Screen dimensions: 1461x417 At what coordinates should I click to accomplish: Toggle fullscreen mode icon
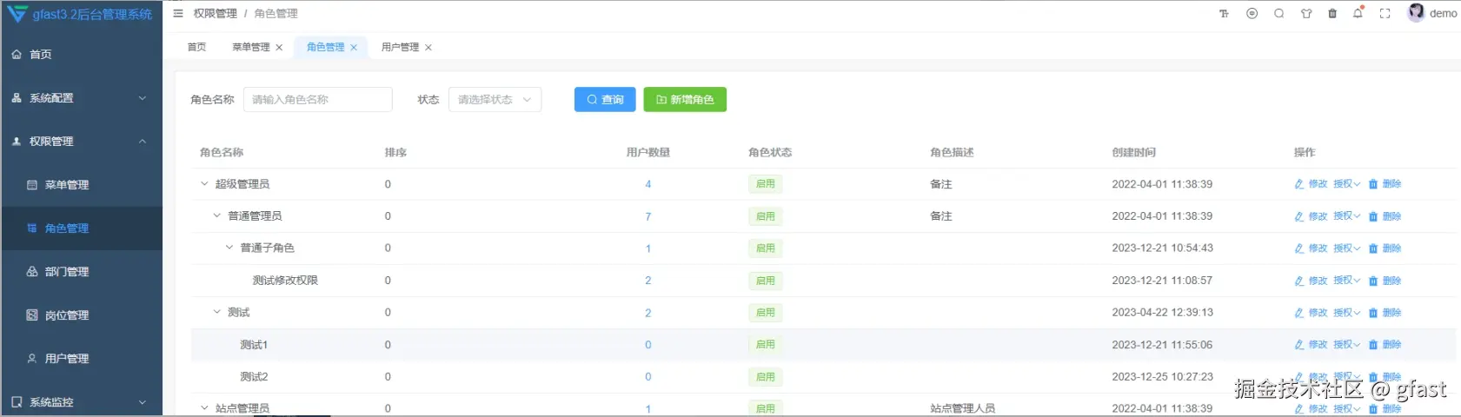[x=1385, y=14]
